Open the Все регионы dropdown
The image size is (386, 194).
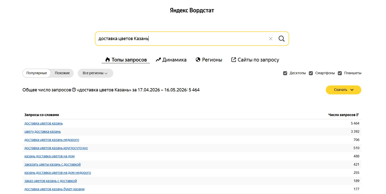point(95,73)
